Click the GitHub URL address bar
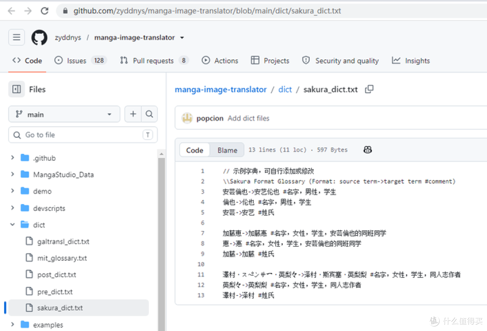Image resolution: width=487 pixels, height=331 pixels. pyautogui.click(x=207, y=11)
